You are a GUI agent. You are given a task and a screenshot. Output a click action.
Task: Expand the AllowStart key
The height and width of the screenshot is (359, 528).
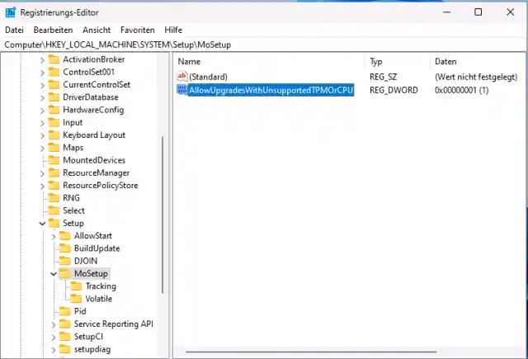coord(54,237)
